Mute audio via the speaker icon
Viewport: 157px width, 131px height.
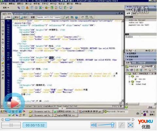pyautogui.click(x=94, y=125)
